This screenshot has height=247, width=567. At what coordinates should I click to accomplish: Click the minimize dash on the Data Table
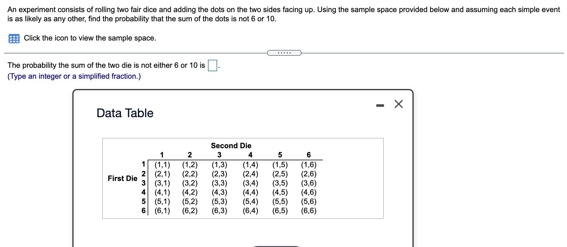point(381,105)
